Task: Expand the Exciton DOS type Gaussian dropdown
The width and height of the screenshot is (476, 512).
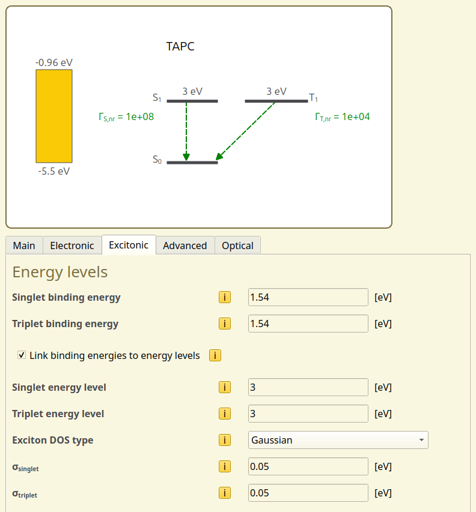Action: point(338,440)
